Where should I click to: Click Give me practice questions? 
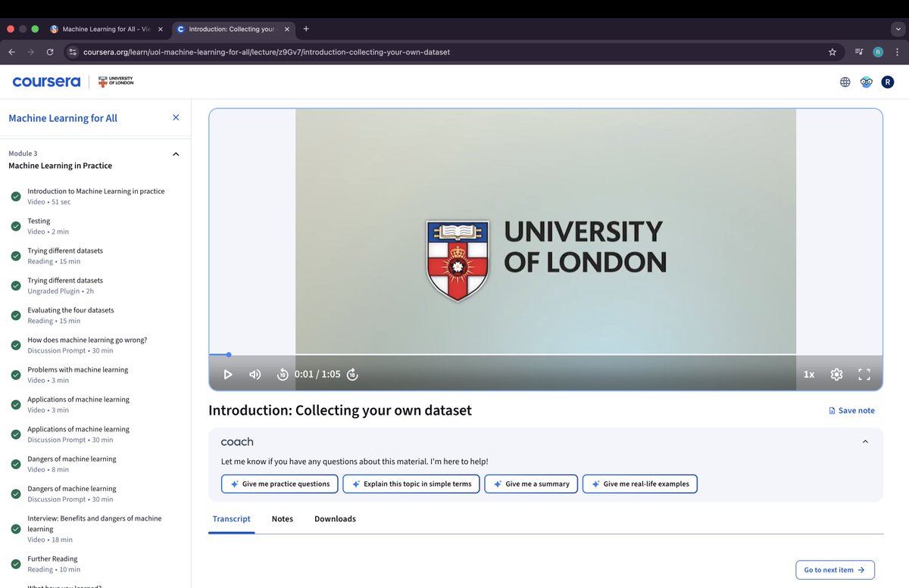pos(280,484)
